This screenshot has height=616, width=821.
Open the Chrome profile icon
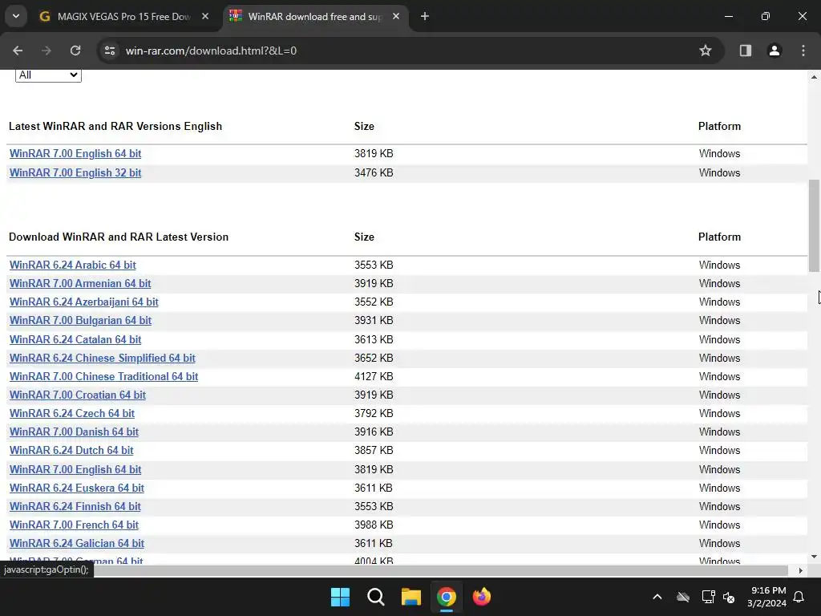(774, 51)
